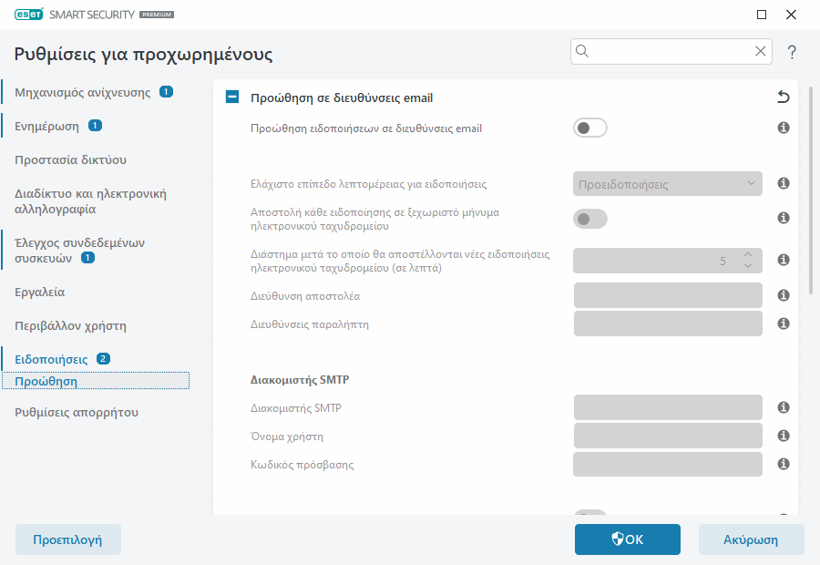The width and height of the screenshot is (820, 565).
Task: Toggle sending each notification in separate email
Action: pos(589,219)
